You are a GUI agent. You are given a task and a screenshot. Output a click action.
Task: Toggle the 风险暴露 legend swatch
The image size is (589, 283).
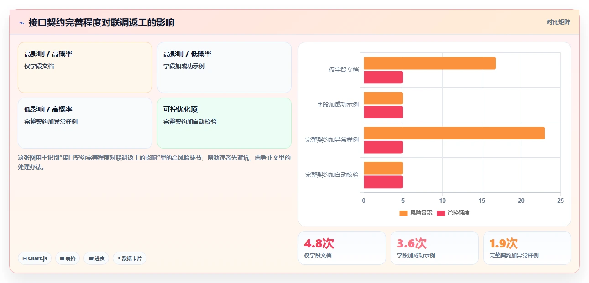click(x=403, y=213)
